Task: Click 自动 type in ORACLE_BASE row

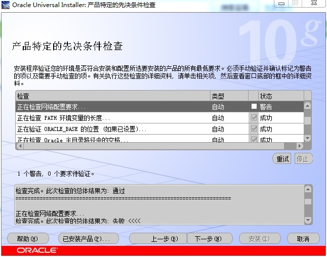Action: (218, 129)
